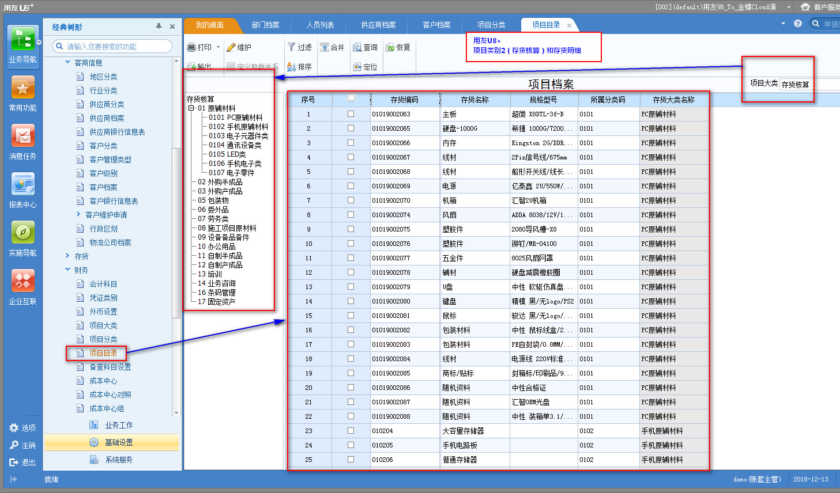Switch to the 我的桌面 tab
Screen dimensions: 840x493
point(209,25)
